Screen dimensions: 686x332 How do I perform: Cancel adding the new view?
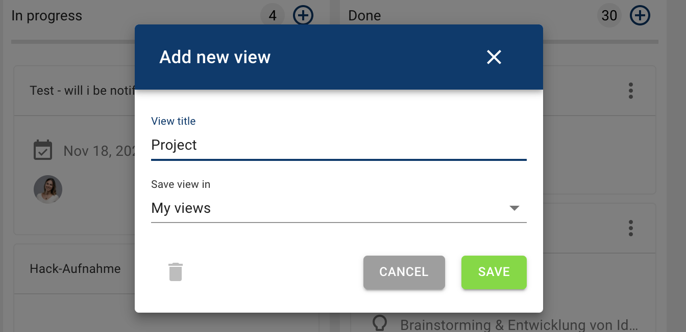404,272
